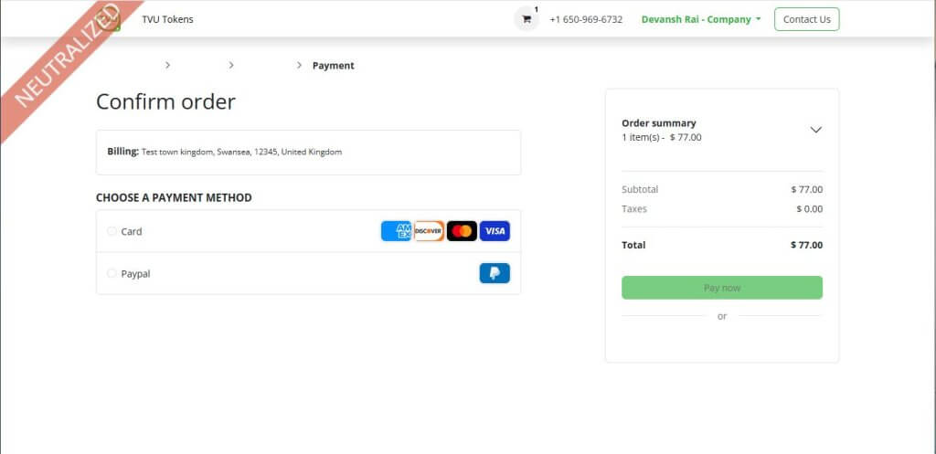
Task: Click the TVU Tokens header title
Action: tap(167, 19)
